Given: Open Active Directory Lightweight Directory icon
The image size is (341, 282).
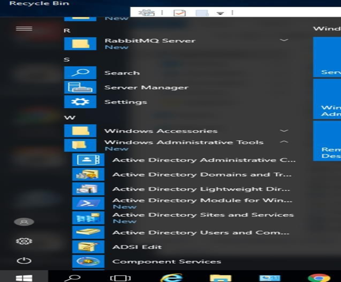Looking at the screenshot, I should tap(88, 189).
